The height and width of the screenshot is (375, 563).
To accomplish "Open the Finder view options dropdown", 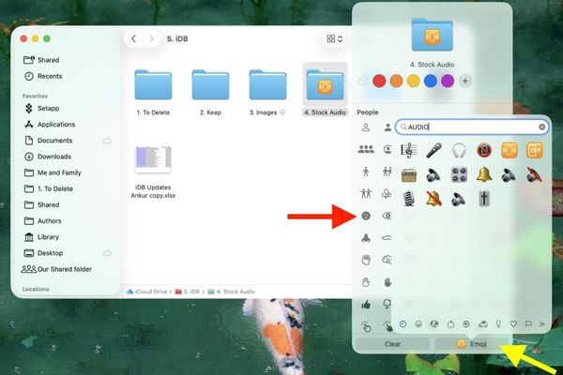I will [x=335, y=38].
